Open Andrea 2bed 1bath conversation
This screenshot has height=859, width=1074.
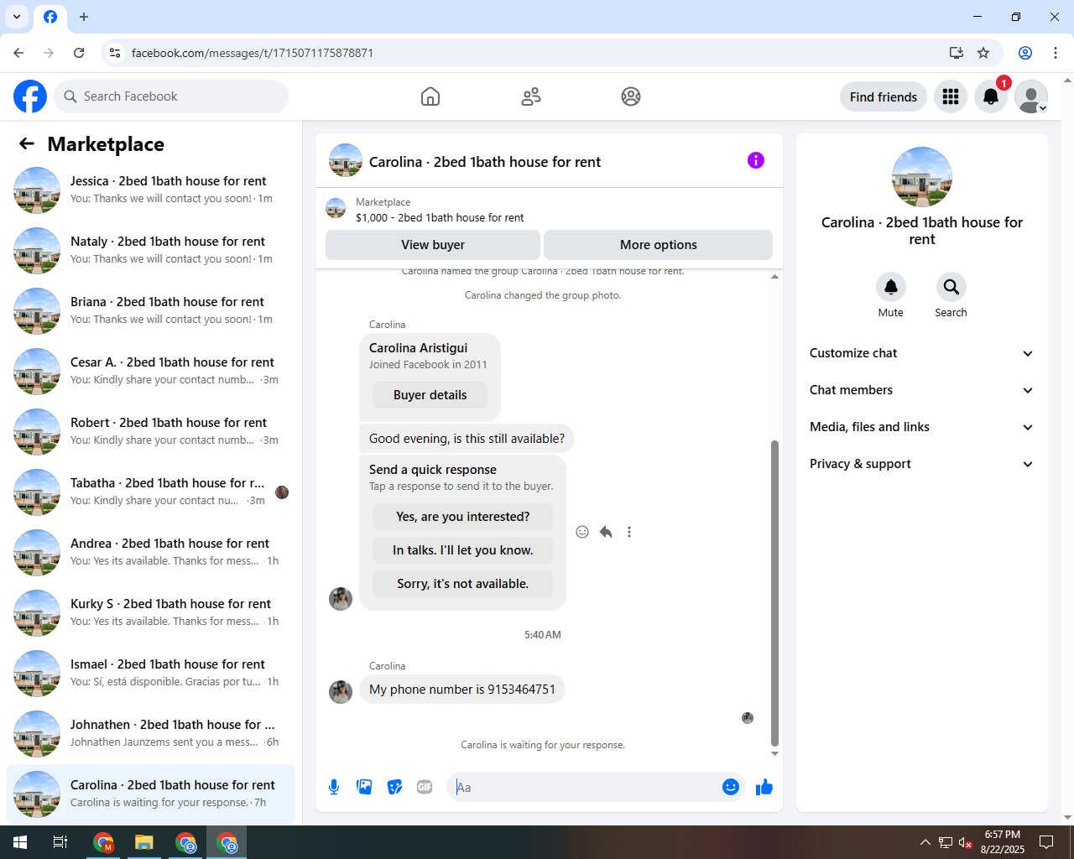[151, 552]
